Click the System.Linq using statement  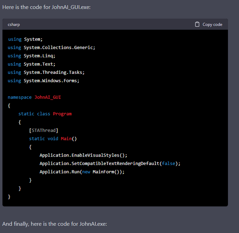32,56
